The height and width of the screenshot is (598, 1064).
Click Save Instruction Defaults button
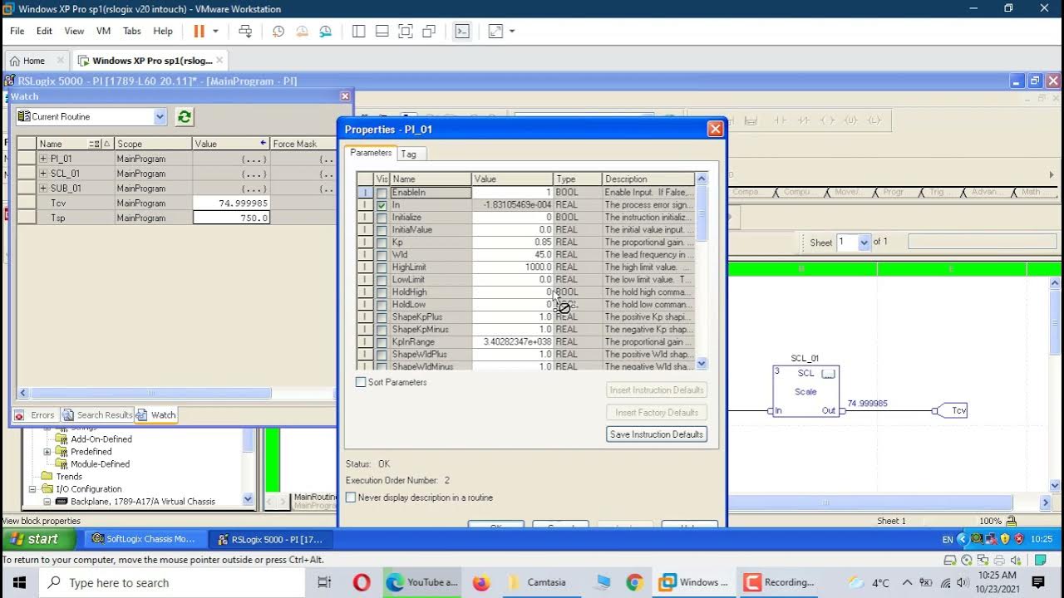657,434
